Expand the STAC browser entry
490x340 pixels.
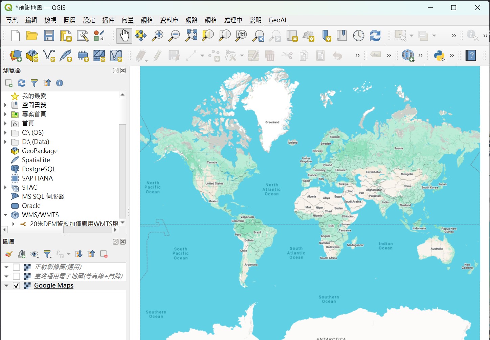[5, 188]
